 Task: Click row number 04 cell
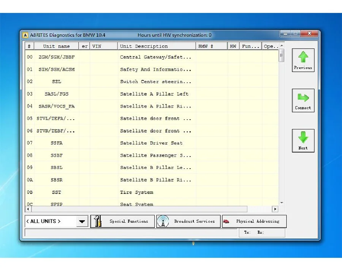click(30, 106)
